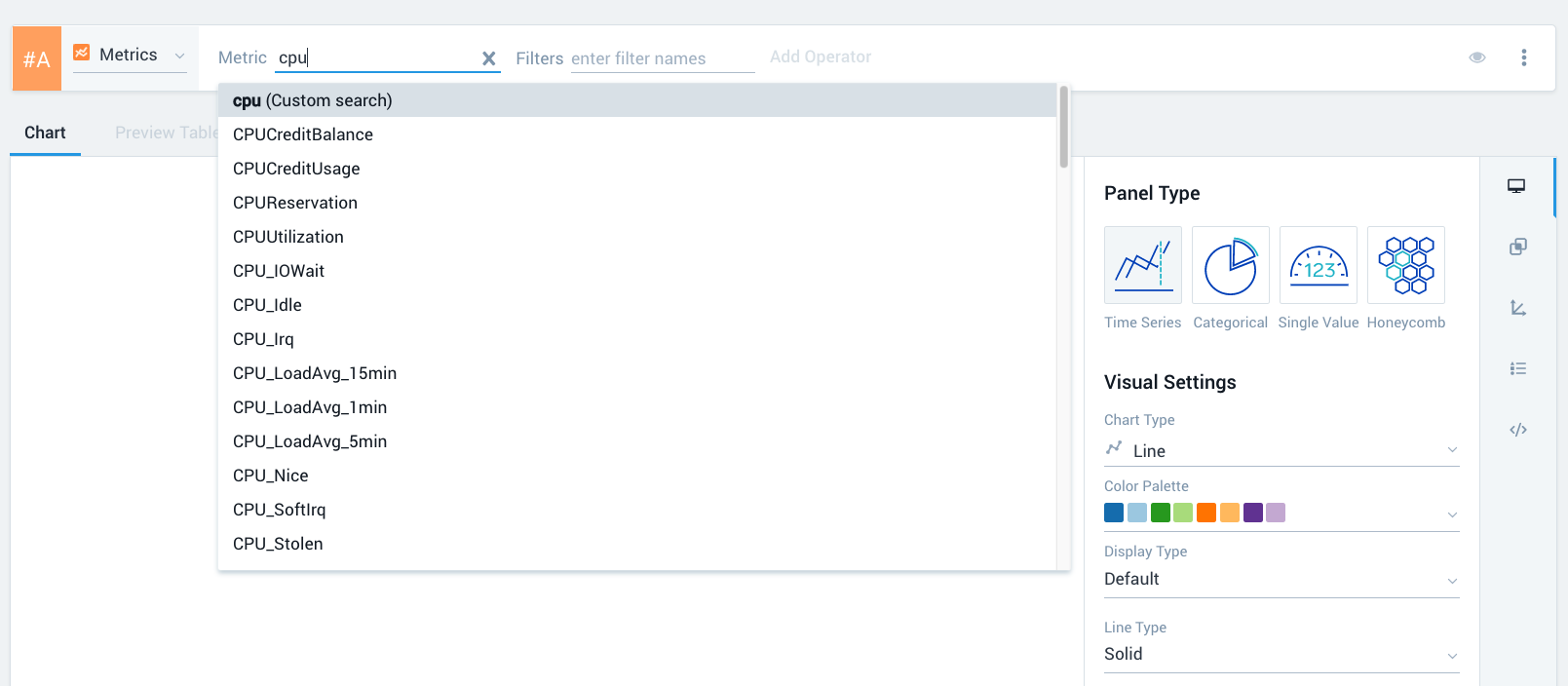1568x686 pixels.
Task: Open the Chart Type Line dropdown
Action: (x=1281, y=450)
